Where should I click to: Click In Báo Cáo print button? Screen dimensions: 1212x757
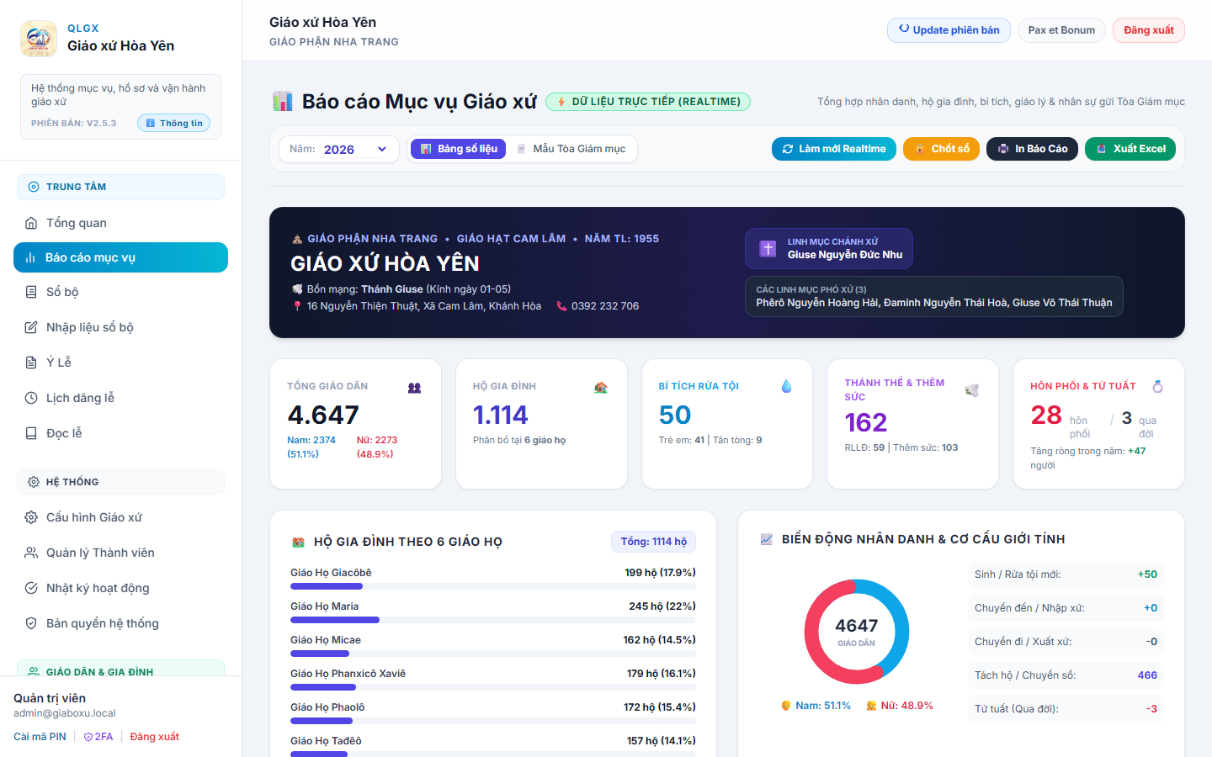pyautogui.click(x=1032, y=149)
